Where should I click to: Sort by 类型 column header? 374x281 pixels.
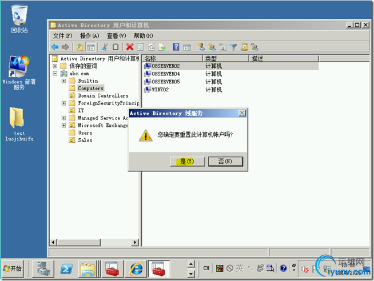(226, 58)
